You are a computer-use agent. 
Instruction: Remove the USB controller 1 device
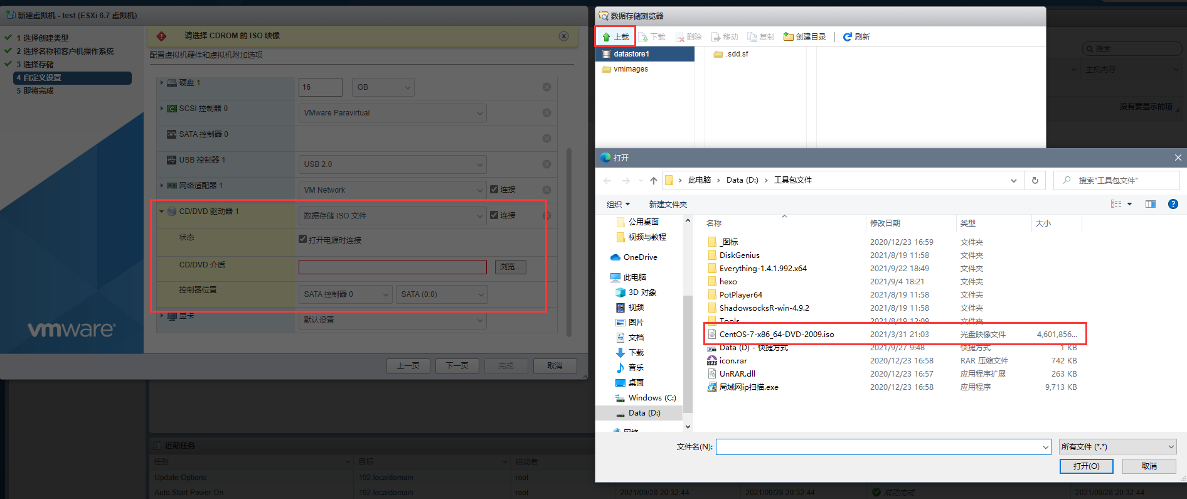[546, 164]
